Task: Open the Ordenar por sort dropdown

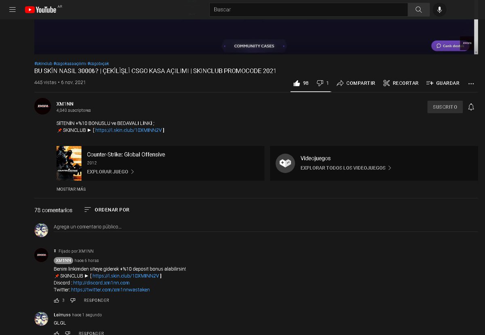Action: (x=107, y=210)
